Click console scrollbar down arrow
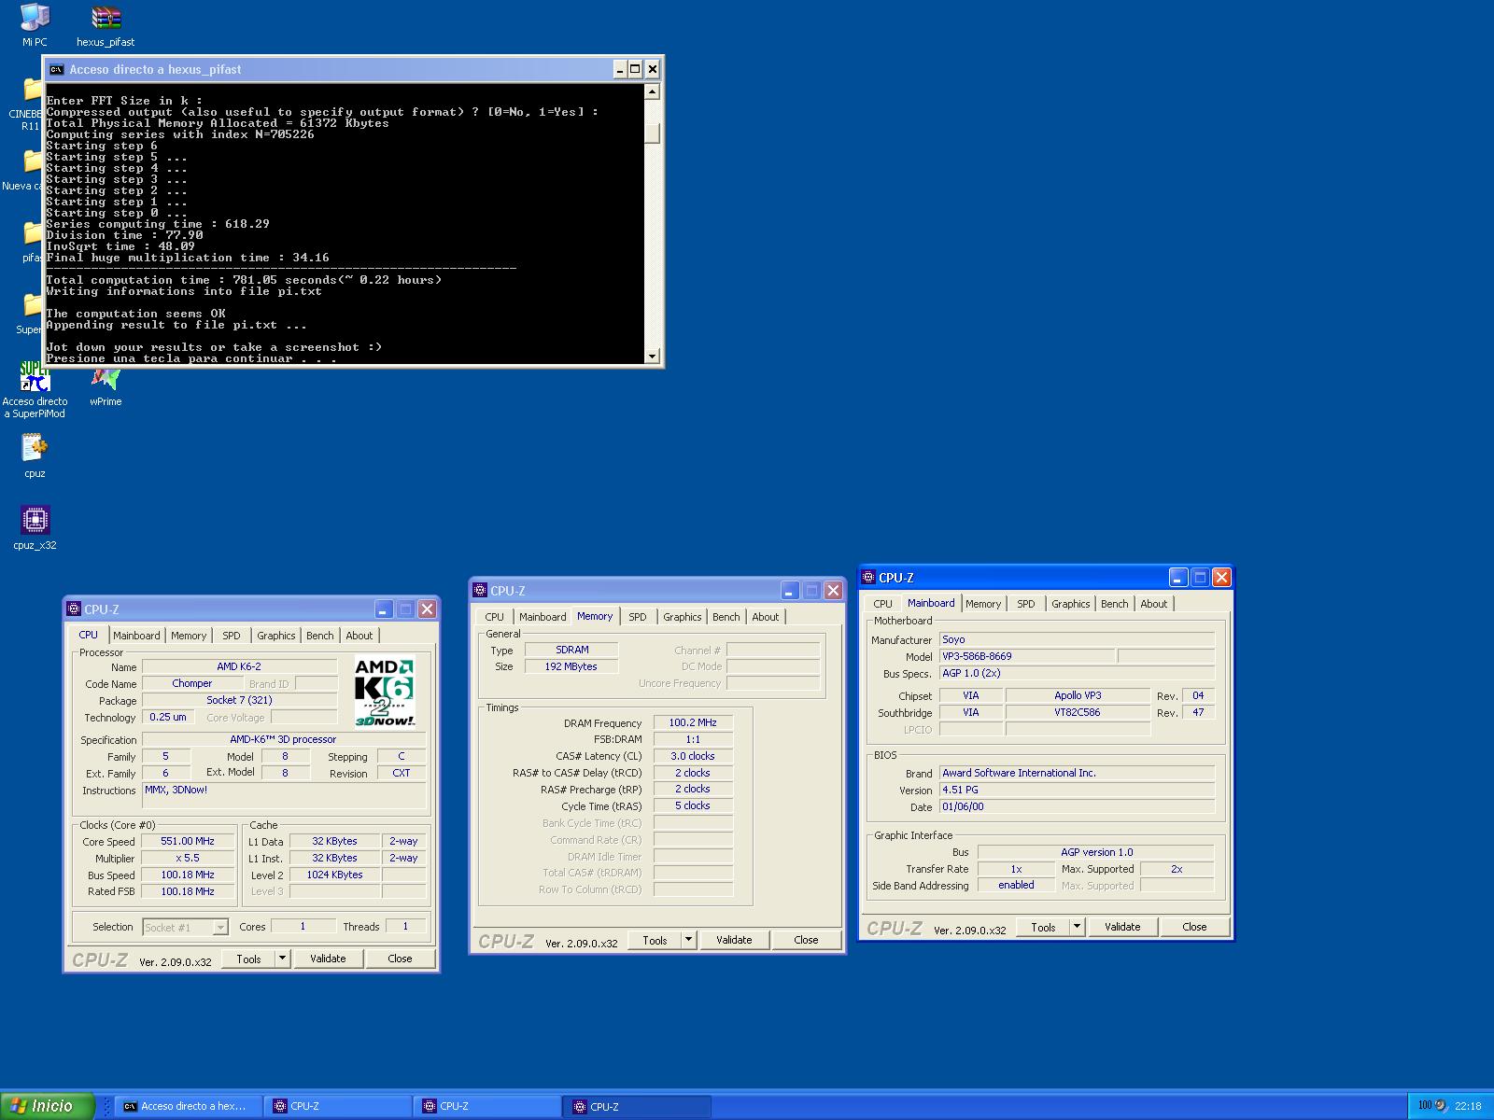This screenshot has width=1494, height=1120. 653,356
